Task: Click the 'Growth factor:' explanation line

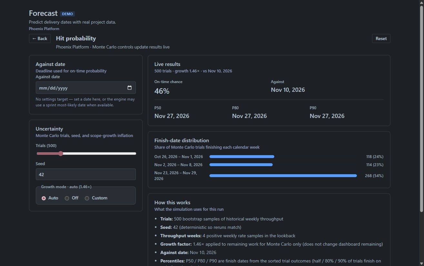Action: pyautogui.click(x=272, y=244)
